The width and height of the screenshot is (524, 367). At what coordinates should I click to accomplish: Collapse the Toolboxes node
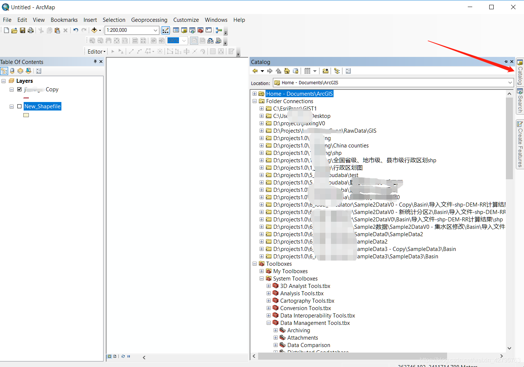pyautogui.click(x=254, y=264)
